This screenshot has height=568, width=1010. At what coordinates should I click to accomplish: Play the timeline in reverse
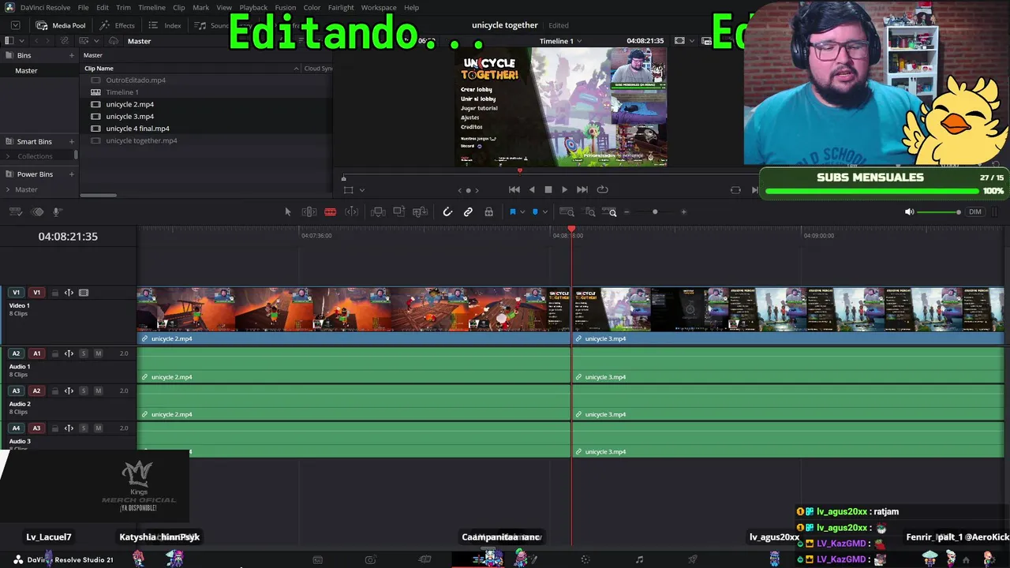532,189
